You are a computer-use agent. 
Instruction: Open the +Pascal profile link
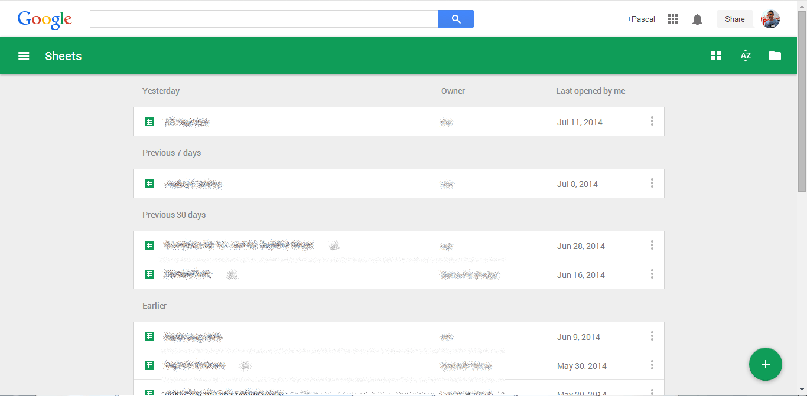pos(640,19)
